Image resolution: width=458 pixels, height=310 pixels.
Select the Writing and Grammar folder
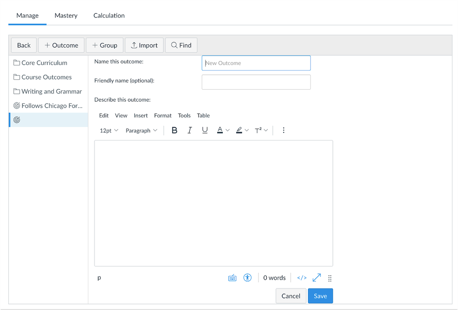[48, 91]
